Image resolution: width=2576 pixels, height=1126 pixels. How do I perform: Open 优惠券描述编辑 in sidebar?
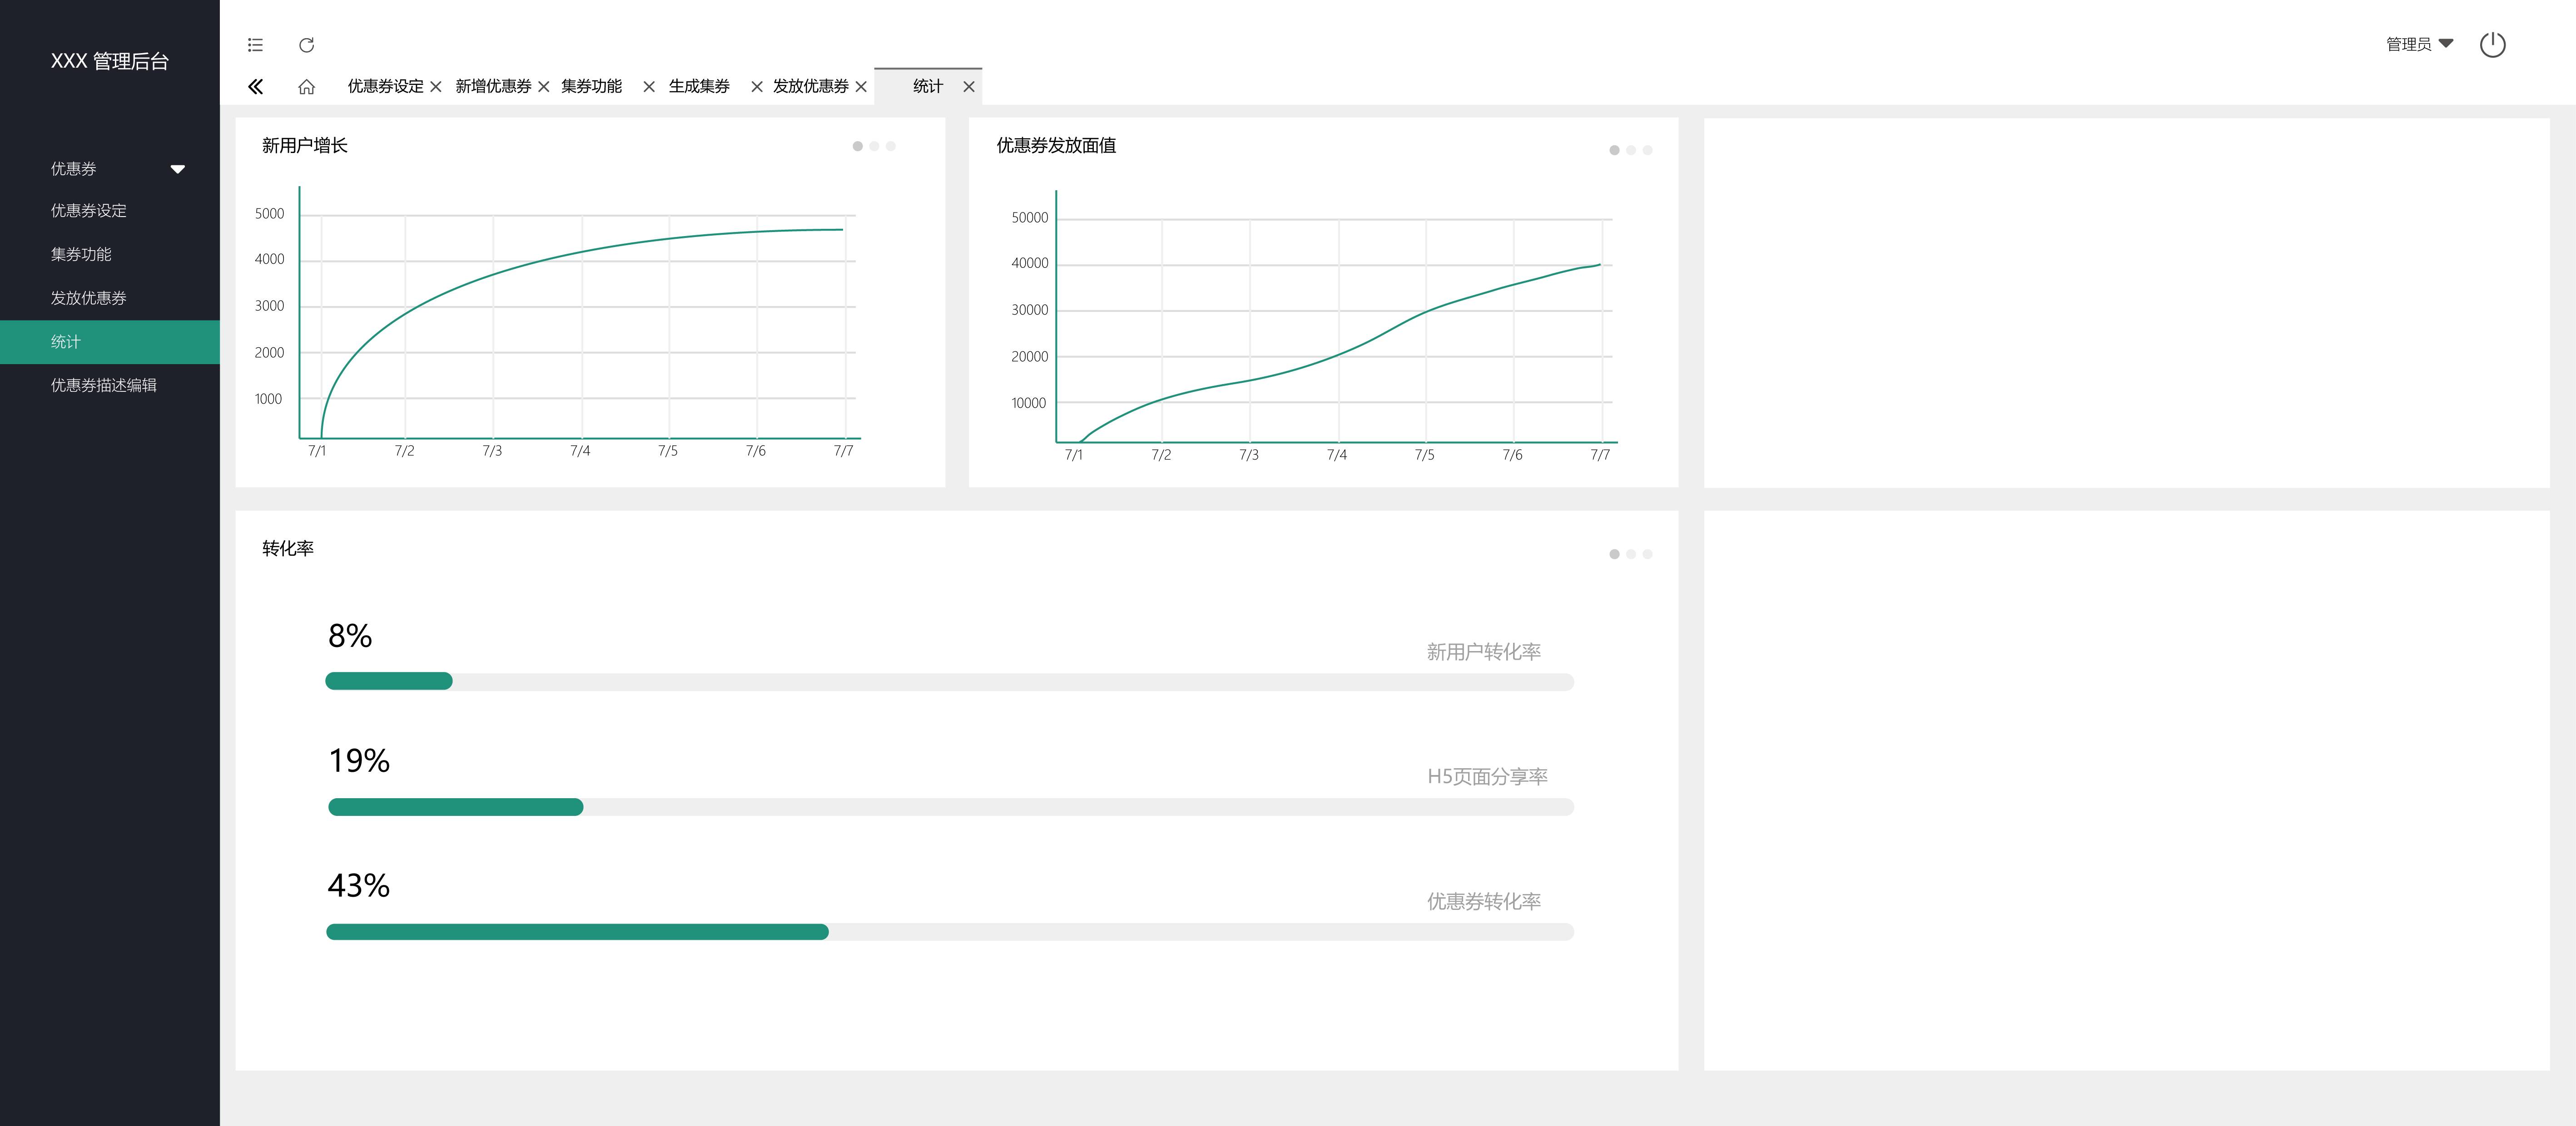tap(104, 385)
